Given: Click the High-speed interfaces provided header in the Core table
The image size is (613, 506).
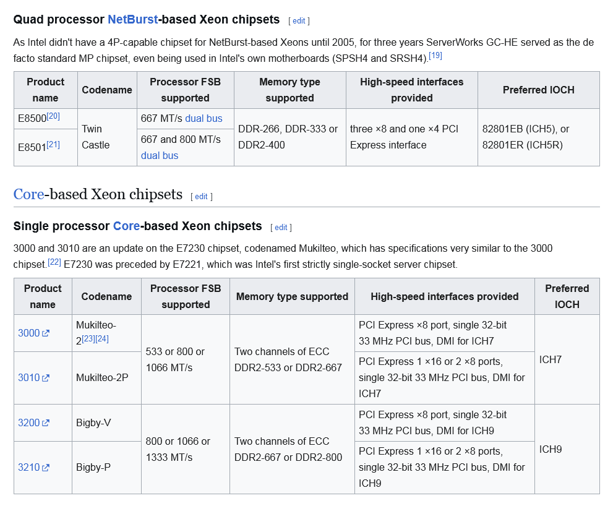Looking at the screenshot, I should (445, 296).
